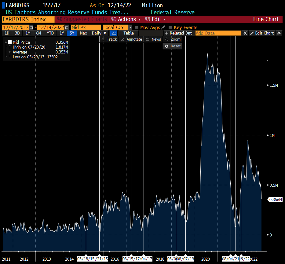This screenshot has width=285, height=264.
Task: Open the end date calendar picker
Action: tap(67, 28)
